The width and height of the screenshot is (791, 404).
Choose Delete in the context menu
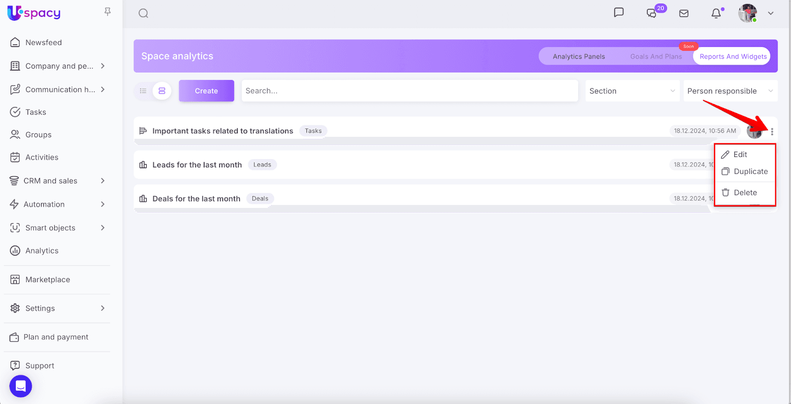(x=745, y=193)
